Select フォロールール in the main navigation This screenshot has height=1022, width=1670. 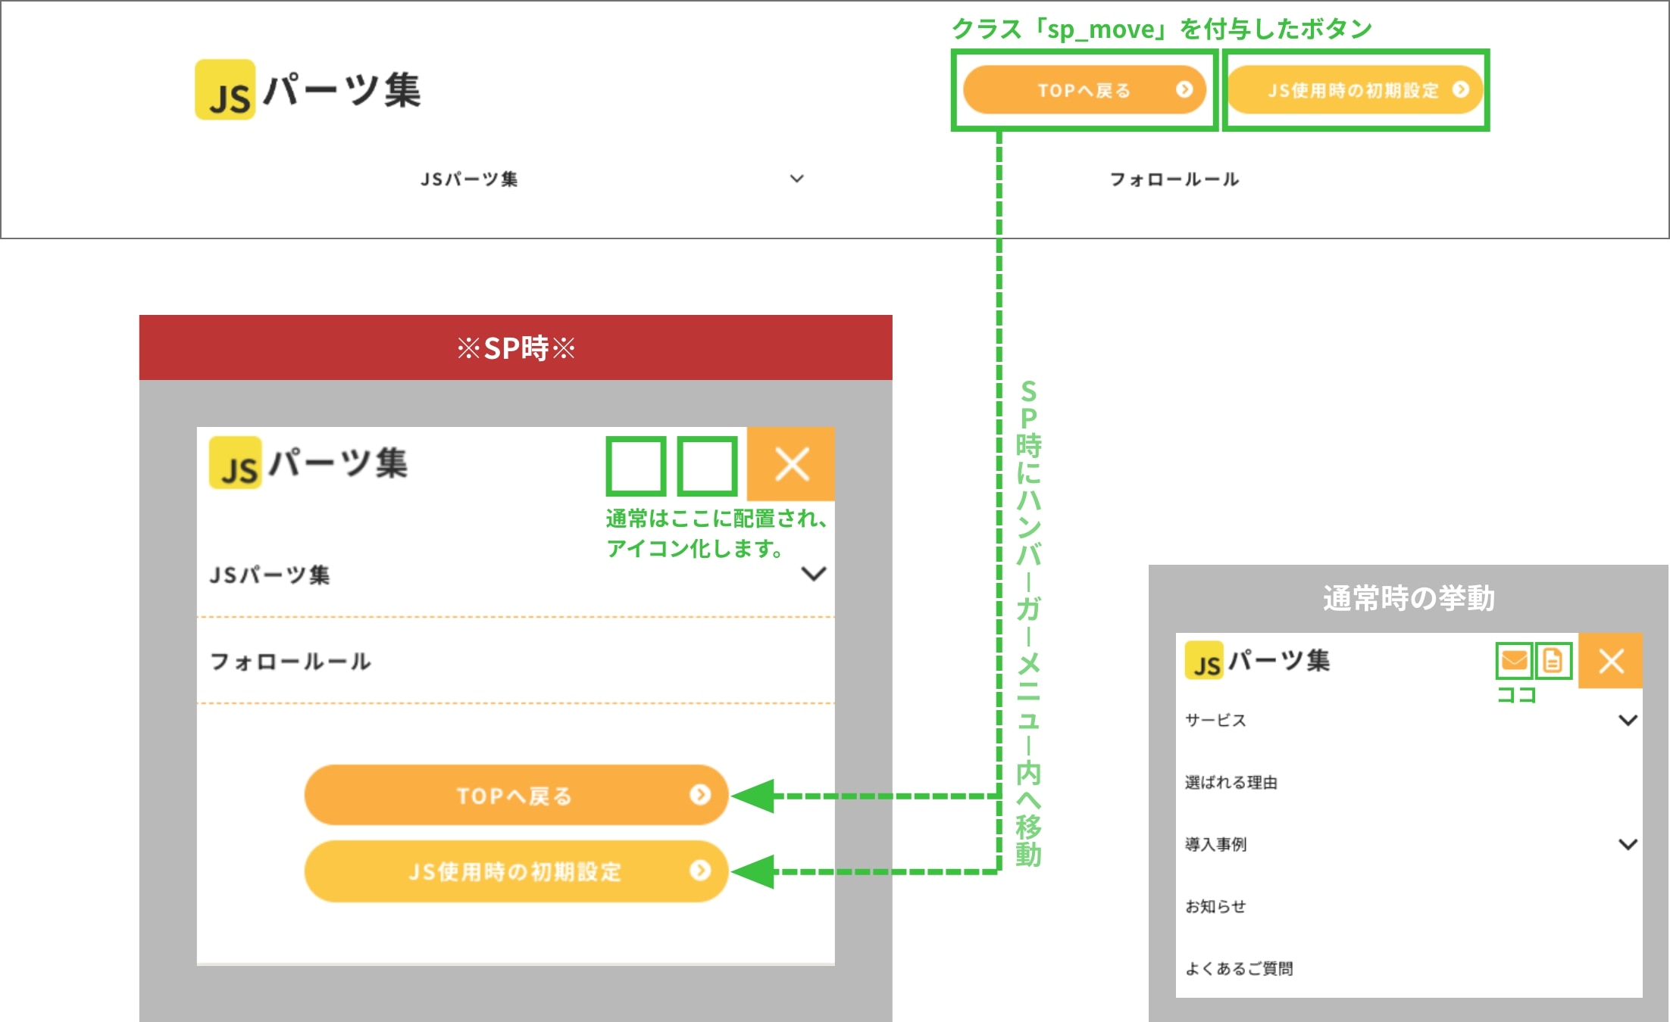[x=1176, y=179]
